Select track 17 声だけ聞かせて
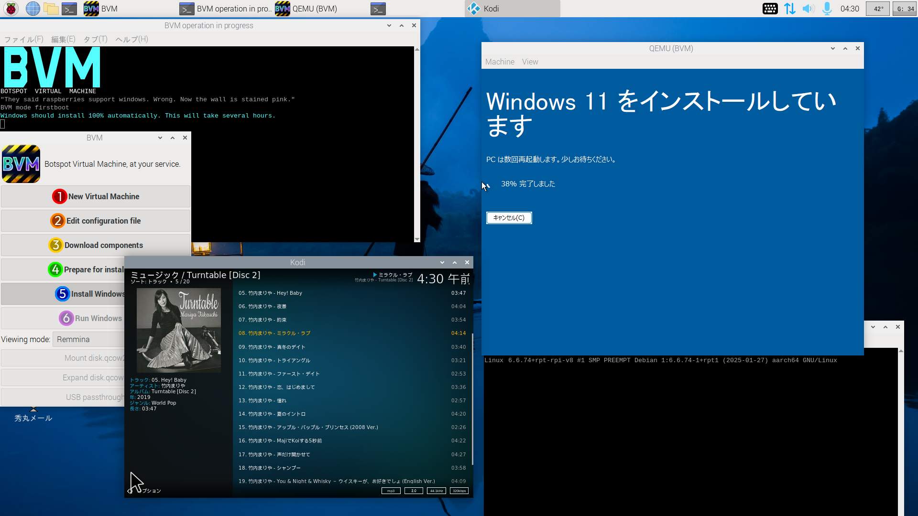The width and height of the screenshot is (918, 516). click(x=352, y=454)
